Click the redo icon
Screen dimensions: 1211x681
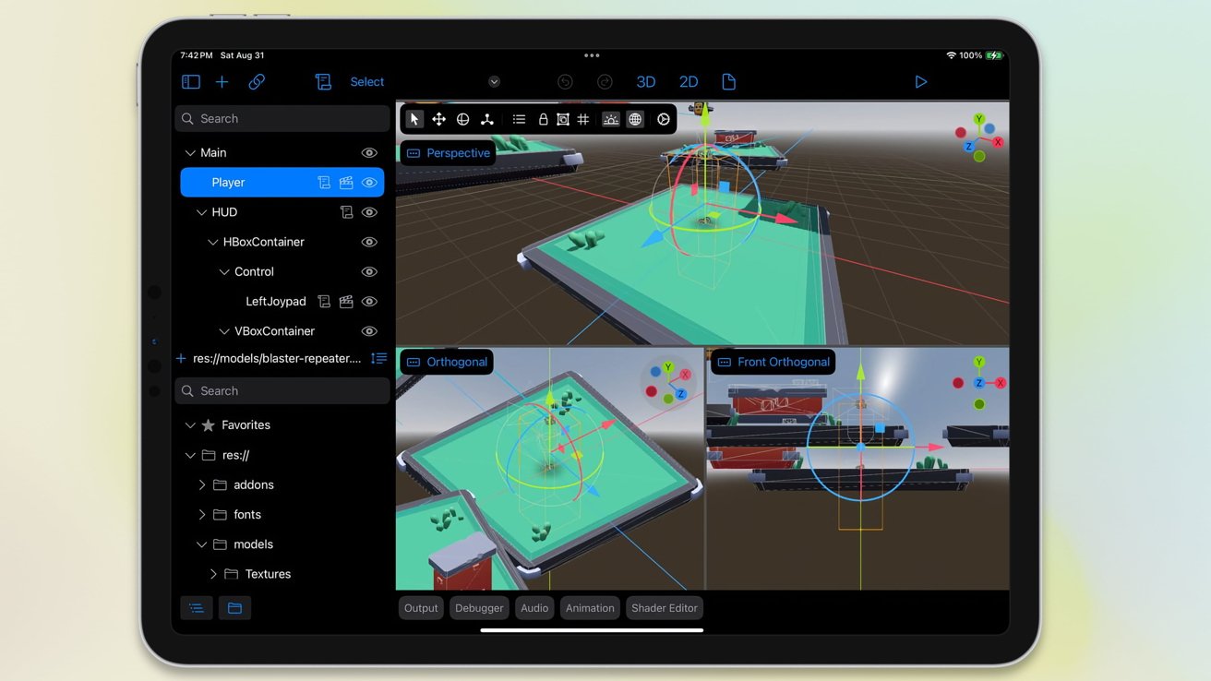click(x=605, y=82)
